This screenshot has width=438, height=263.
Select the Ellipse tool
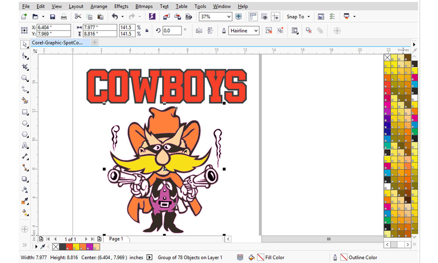25,123
